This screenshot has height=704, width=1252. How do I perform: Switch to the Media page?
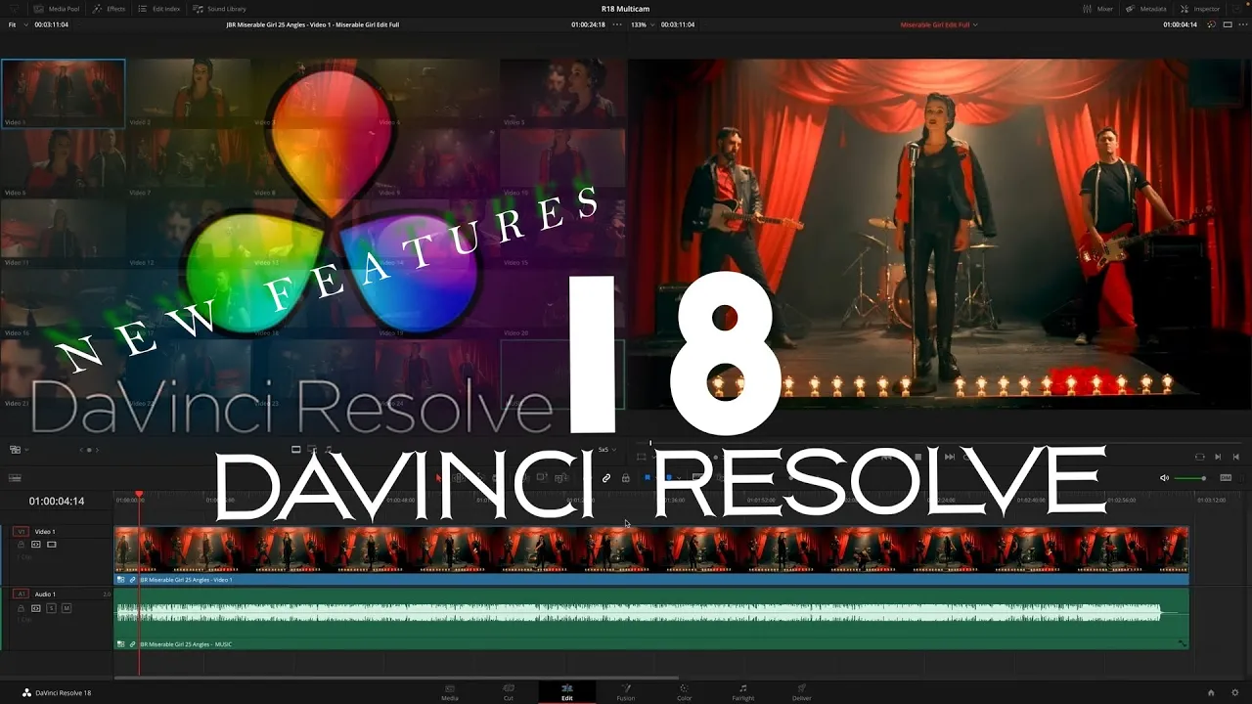[x=450, y=692]
